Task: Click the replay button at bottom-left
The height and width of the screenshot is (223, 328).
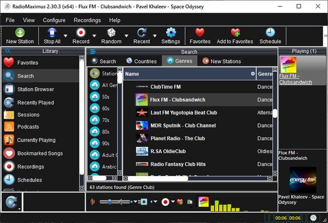Action: coord(11,202)
